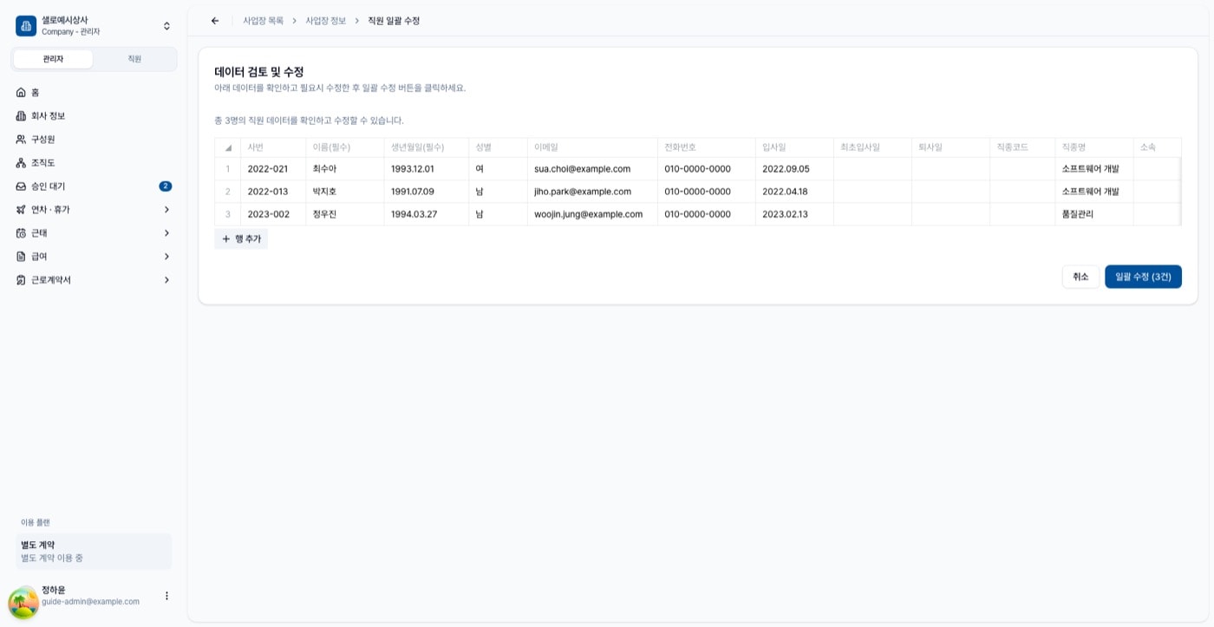Click the 승인 대기 inbox icon

(22, 186)
